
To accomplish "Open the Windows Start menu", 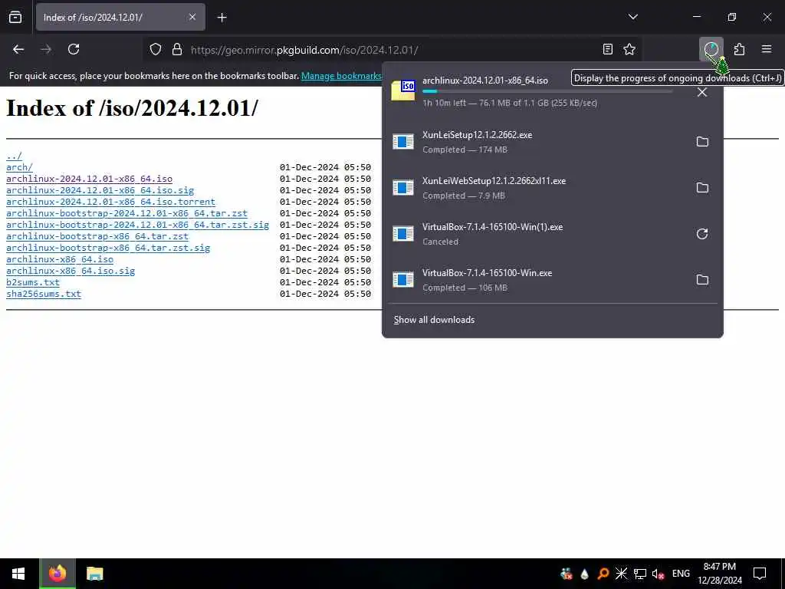I will click(18, 574).
